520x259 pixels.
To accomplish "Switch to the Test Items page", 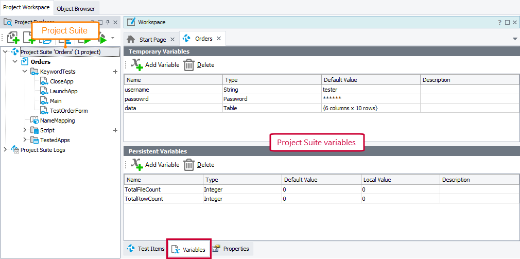I will (x=145, y=249).
